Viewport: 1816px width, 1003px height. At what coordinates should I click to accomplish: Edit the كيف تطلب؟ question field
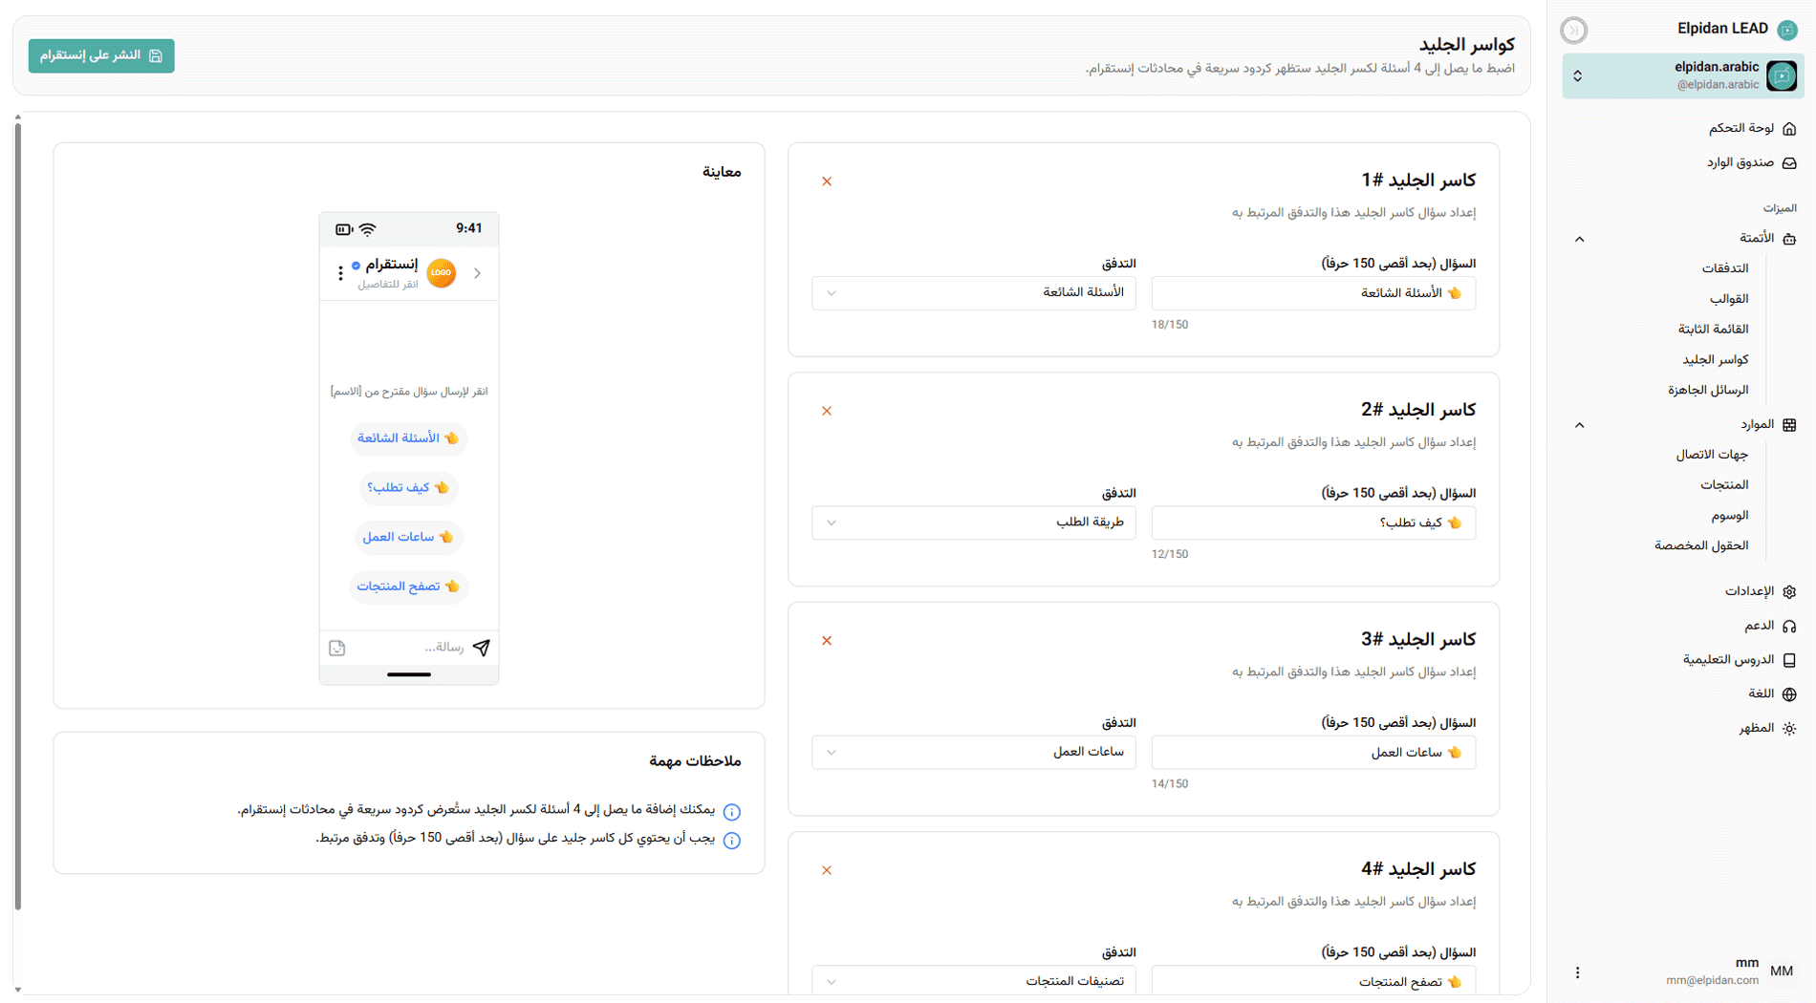click(x=1313, y=523)
